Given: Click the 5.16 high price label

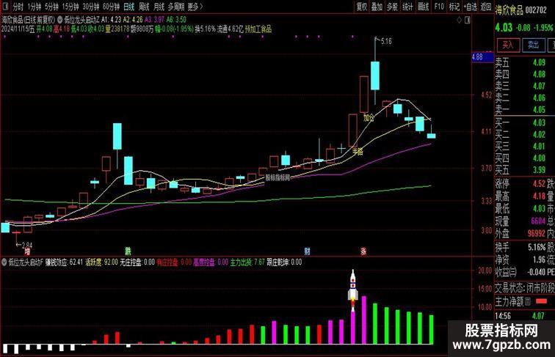Looking at the screenshot, I should pyautogui.click(x=386, y=41).
